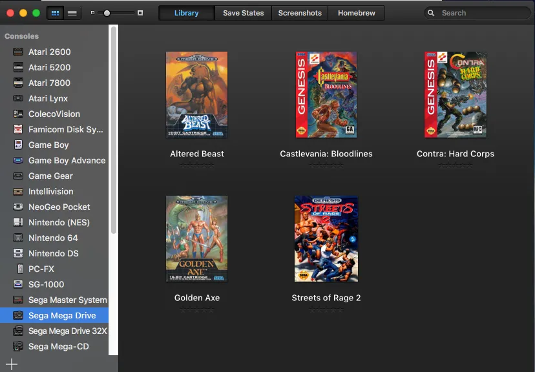Image resolution: width=535 pixels, height=372 pixels.
Task: Select the Golden Axe cover art
Action: tap(196, 239)
